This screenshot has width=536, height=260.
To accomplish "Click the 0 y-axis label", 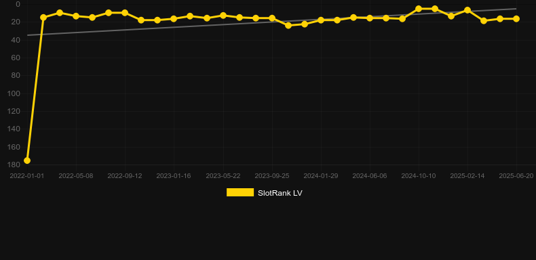I will point(18,4).
